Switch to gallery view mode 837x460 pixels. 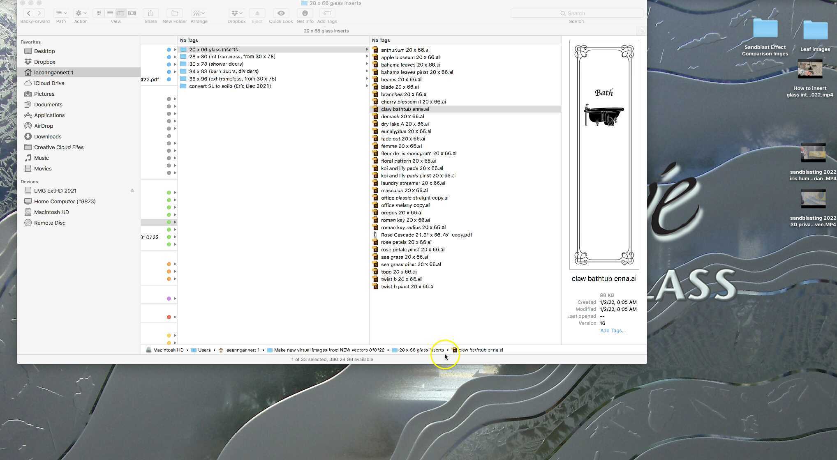[132, 13]
